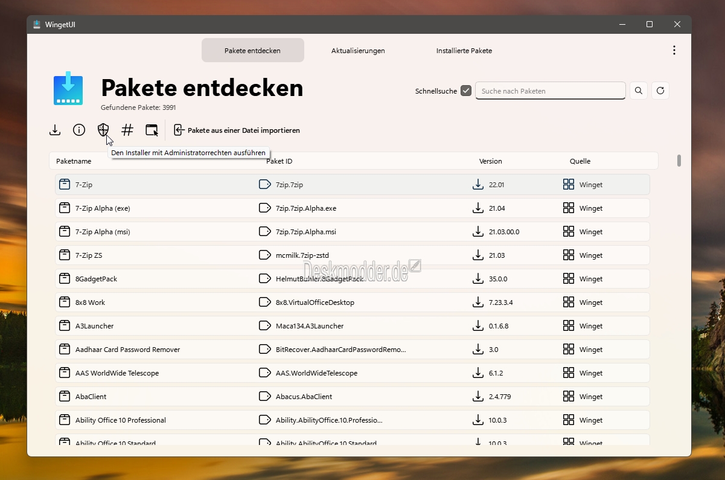Click the list's vertical scrollbar
Image resolution: width=725 pixels, height=480 pixels.
coord(679,161)
